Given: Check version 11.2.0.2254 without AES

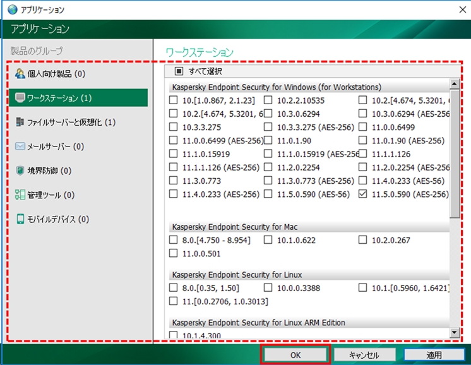Looking at the screenshot, I should coord(268,167).
